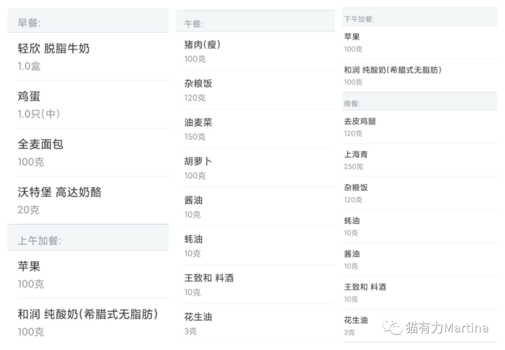Choose 杂粮饭 in the 晚餐 list

[x=420, y=193]
